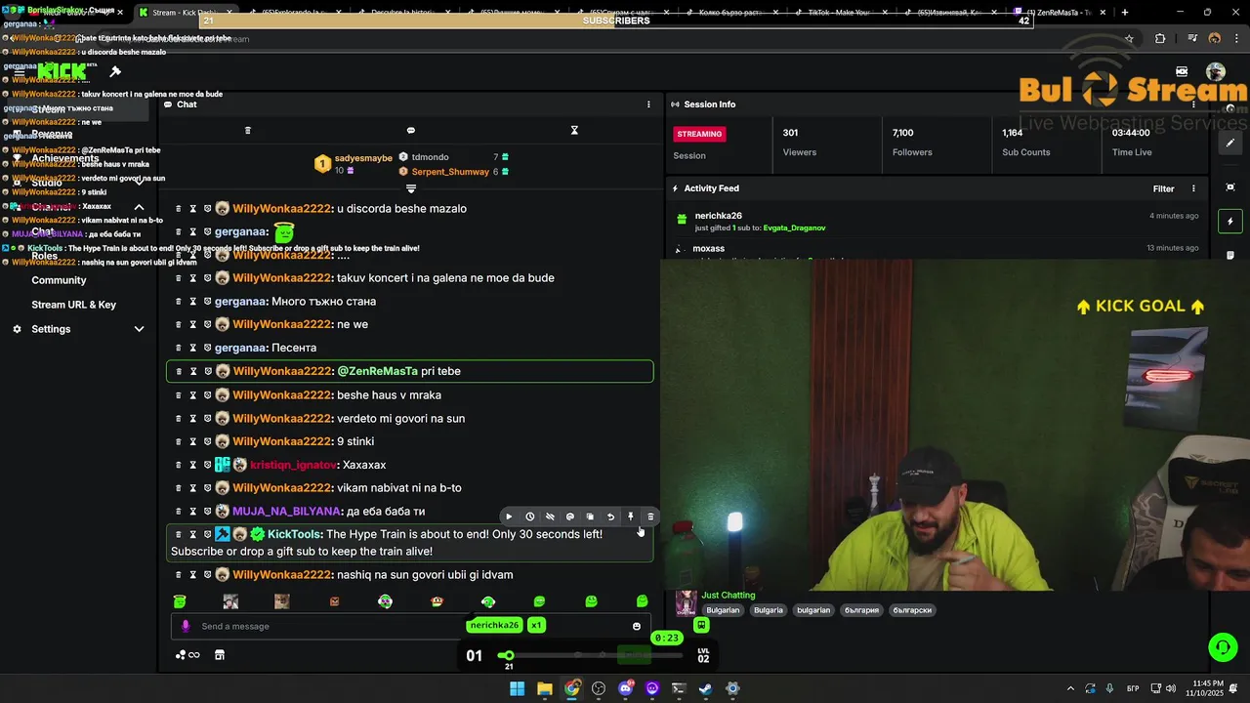Click Serpent_Shumway in leaderboard
1250x703 pixels.
[450, 172]
